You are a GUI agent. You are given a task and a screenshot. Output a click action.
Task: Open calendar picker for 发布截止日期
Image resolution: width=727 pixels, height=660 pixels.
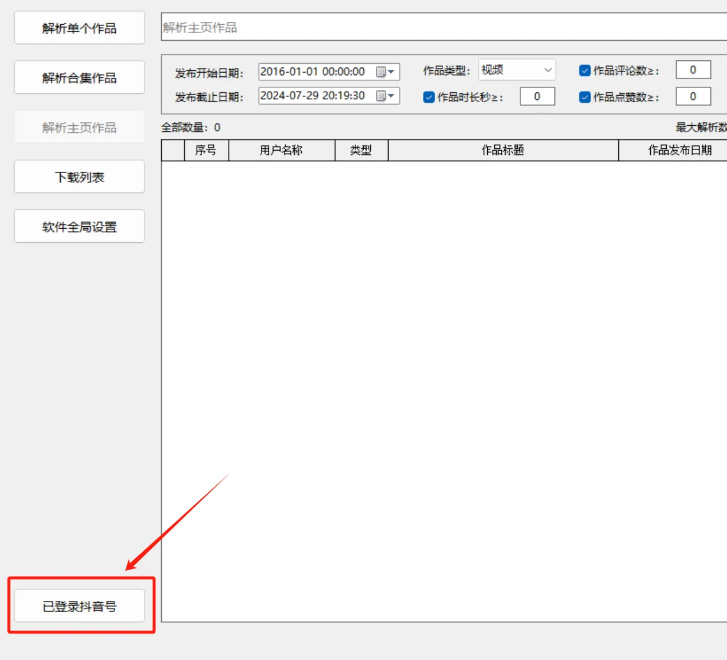tap(386, 96)
